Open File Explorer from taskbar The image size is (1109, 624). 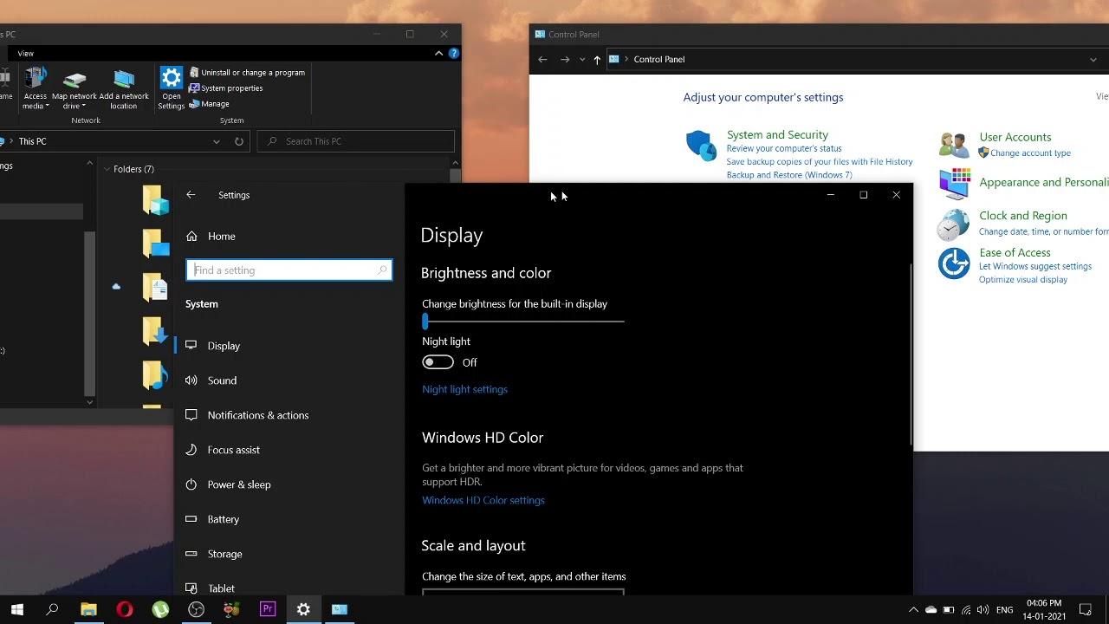(88, 609)
